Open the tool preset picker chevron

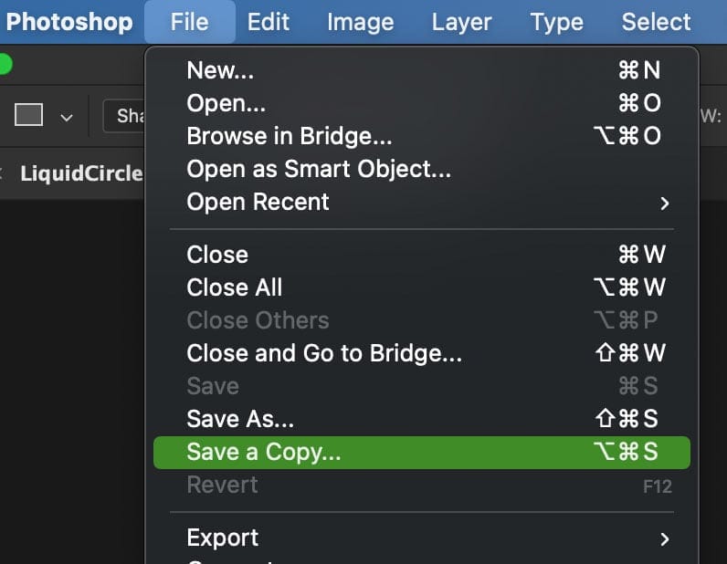click(66, 117)
